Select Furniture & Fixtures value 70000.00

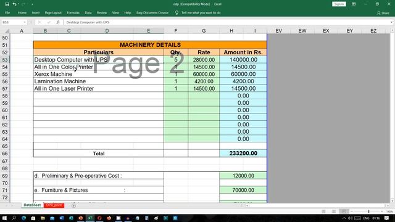point(243,190)
